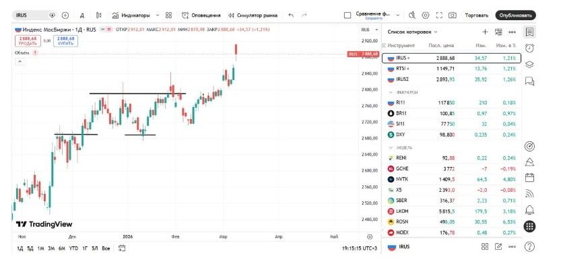Open the RUB currency dropdown on price axis

(x=367, y=30)
